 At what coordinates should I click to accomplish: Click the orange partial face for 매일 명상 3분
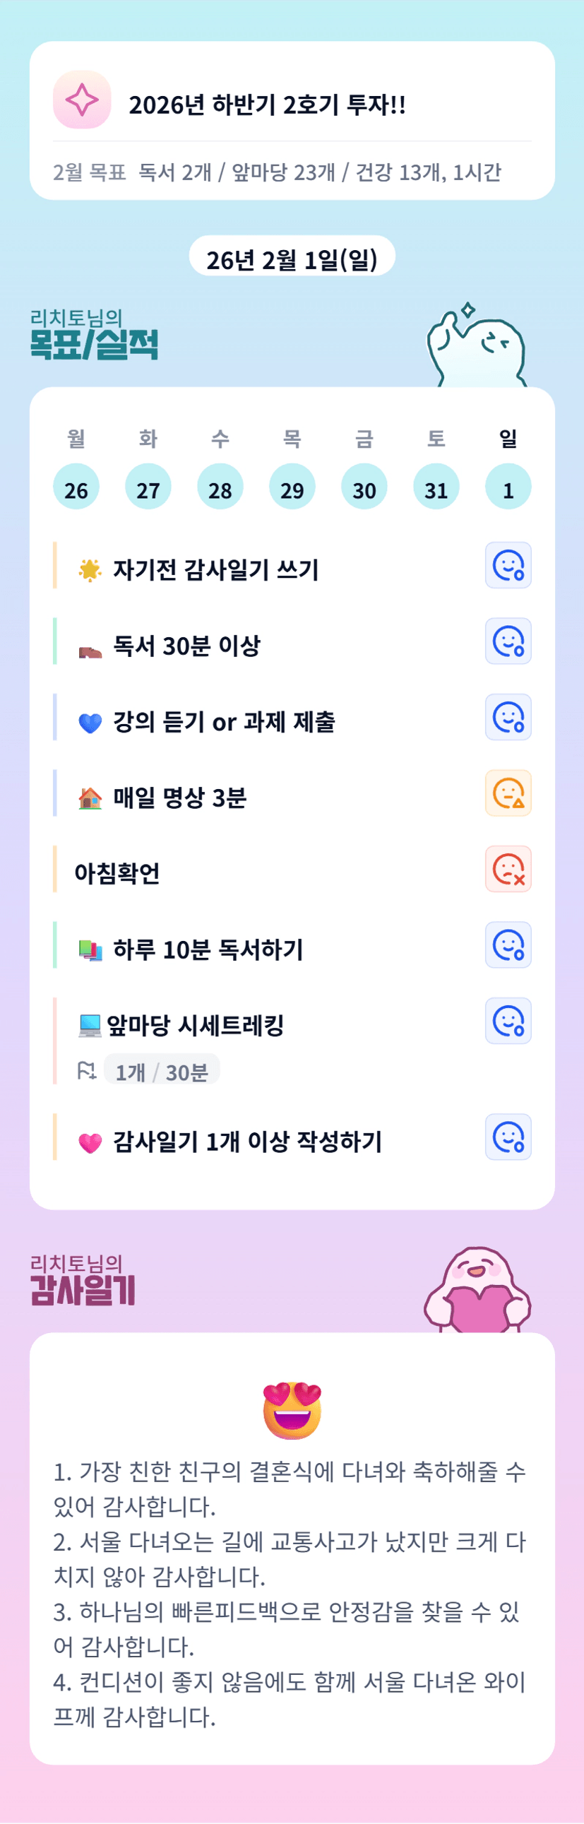(x=508, y=793)
